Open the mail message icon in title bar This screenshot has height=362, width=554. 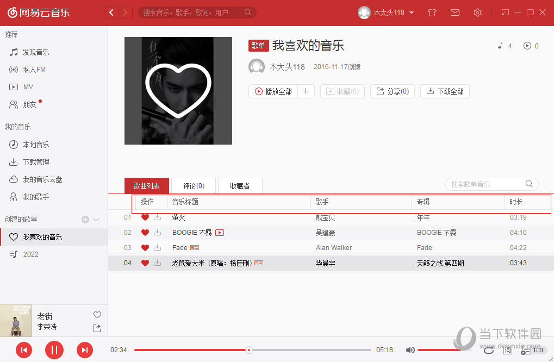coord(455,12)
